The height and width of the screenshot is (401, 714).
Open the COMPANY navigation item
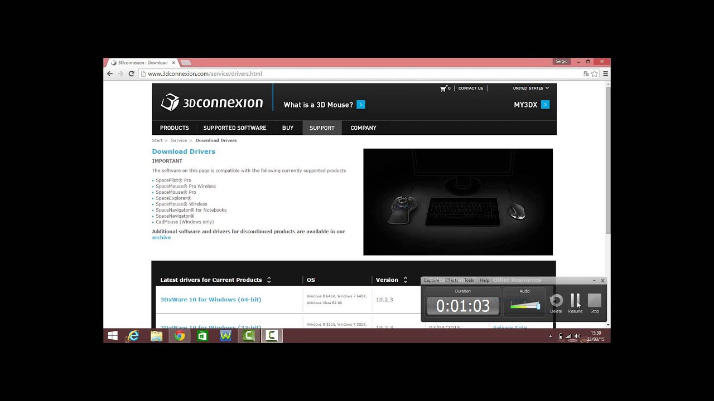pyautogui.click(x=363, y=128)
